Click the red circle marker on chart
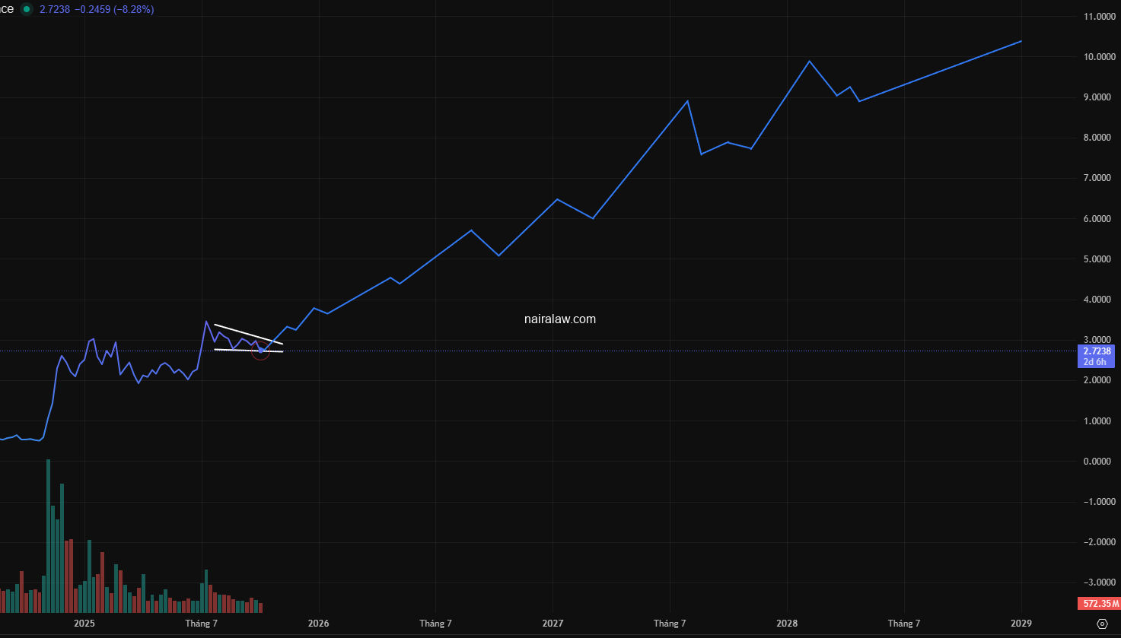Image resolution: width=1121 pixels, height=638 pixels. [x=260, y=351]
